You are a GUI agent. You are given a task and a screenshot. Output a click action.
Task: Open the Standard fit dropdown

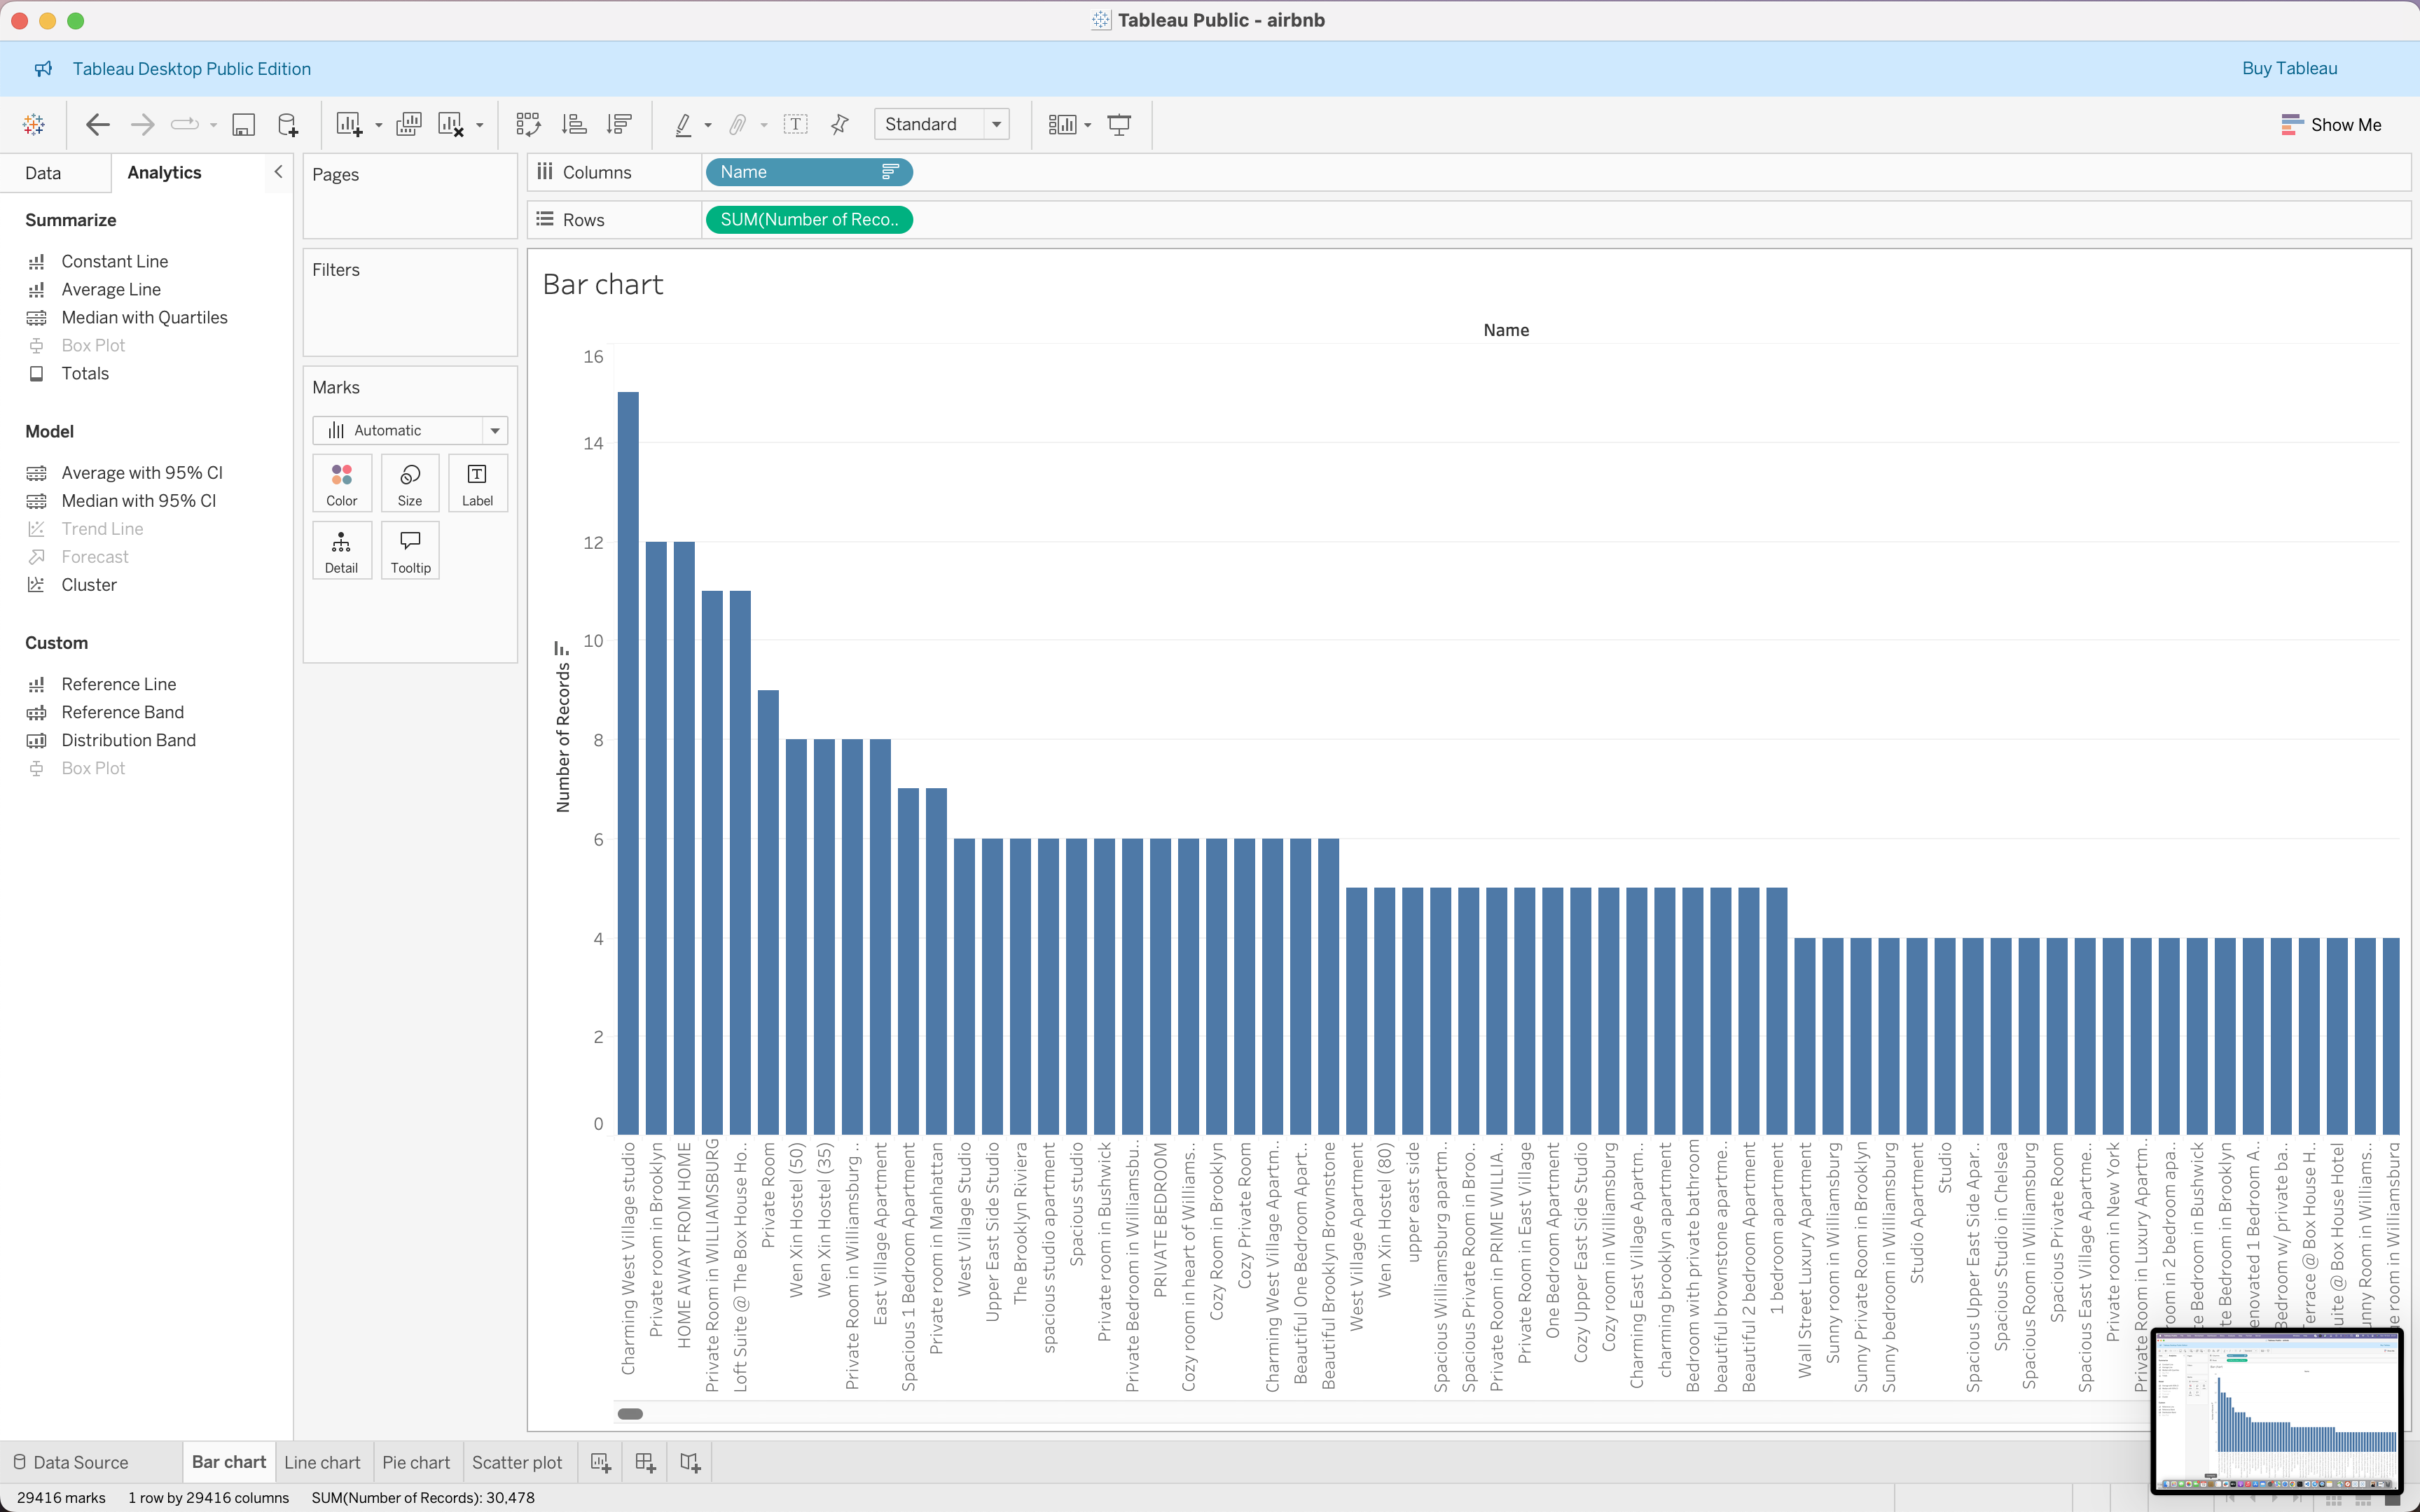tap(997, 124)
